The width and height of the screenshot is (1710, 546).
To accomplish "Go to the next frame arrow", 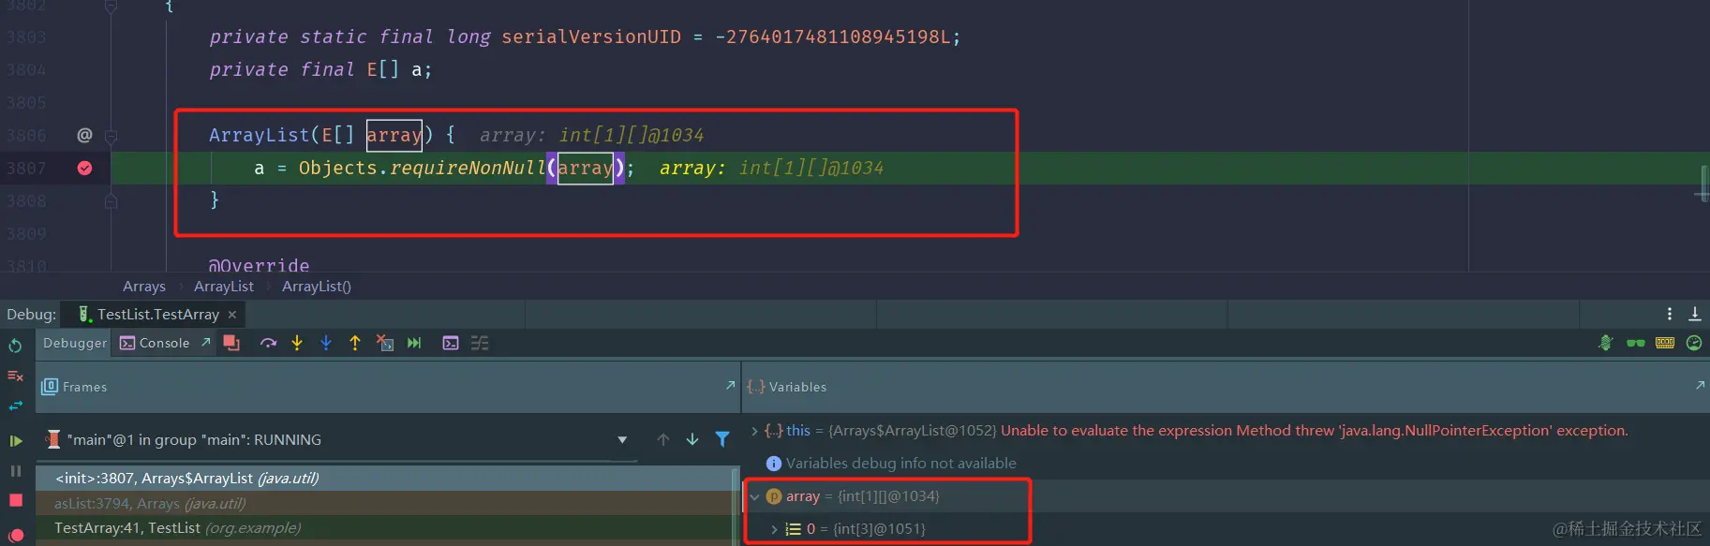I will [x=692, y=439].
